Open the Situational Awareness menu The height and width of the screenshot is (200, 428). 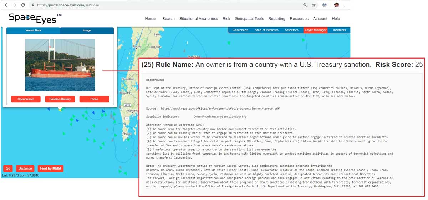[198, 19]
